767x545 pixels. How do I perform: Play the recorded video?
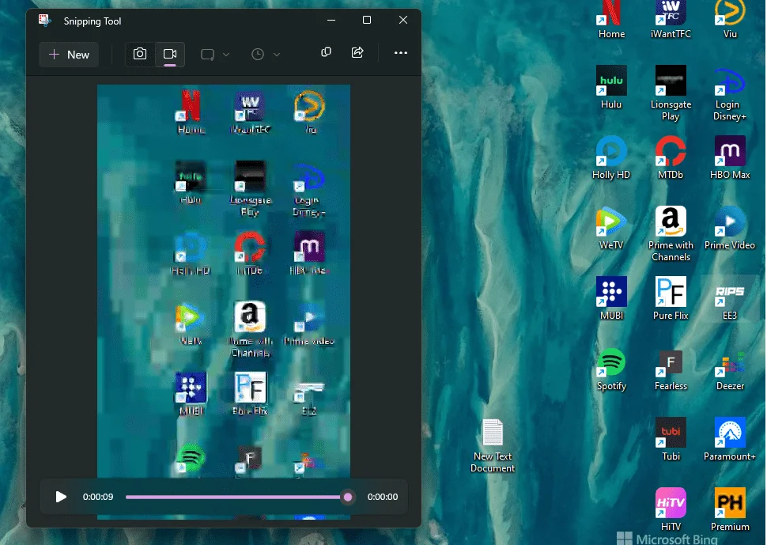coord(61,497)
